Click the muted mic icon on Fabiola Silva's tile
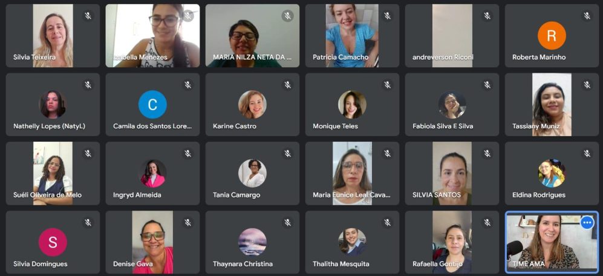 coord(487,85)
